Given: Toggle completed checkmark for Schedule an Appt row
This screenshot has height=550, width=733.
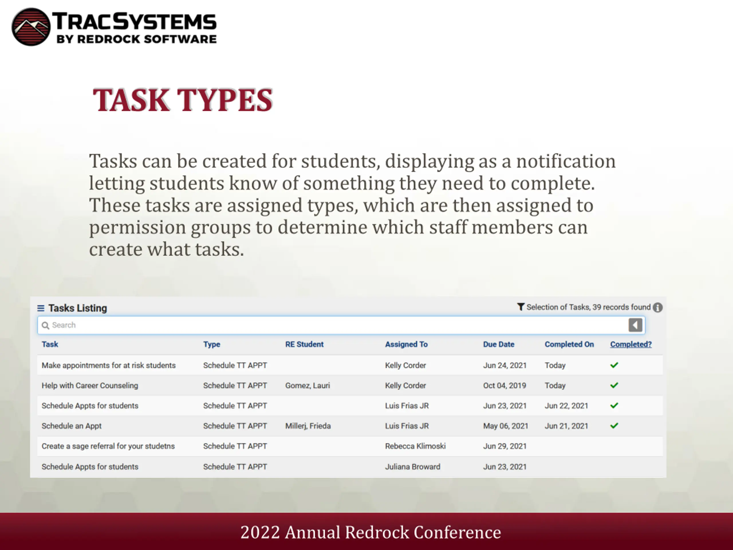Looking at the screenshot, I should pos(614,426).
